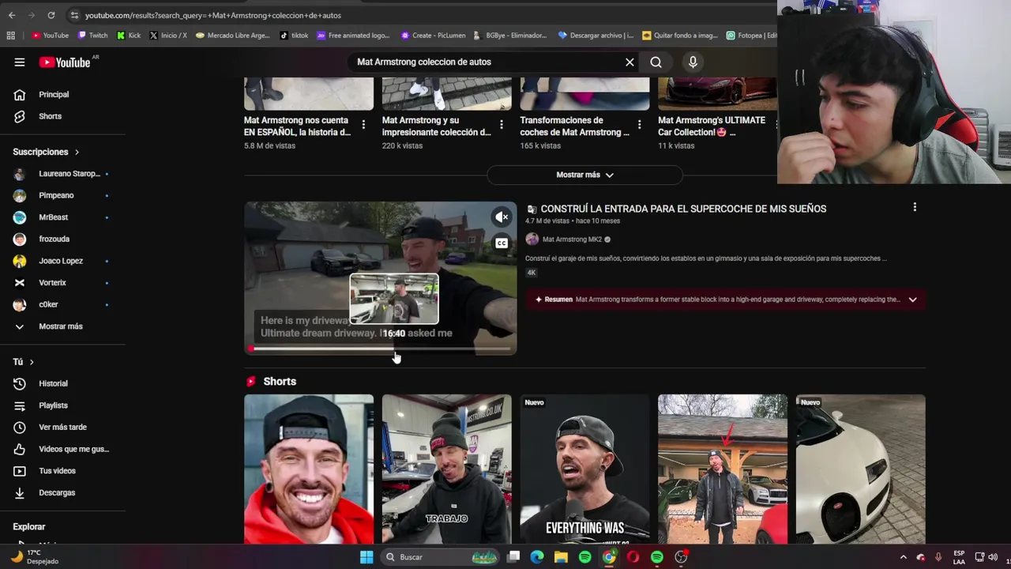Expand the Tú section
The width and height of the screenshot is (1011, 569).
[x=24, y=362]
